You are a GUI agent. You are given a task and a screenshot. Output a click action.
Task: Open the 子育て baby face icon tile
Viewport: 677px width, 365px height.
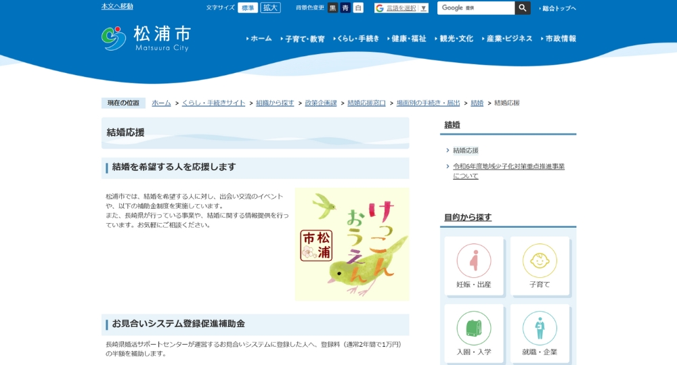[540, 266]
